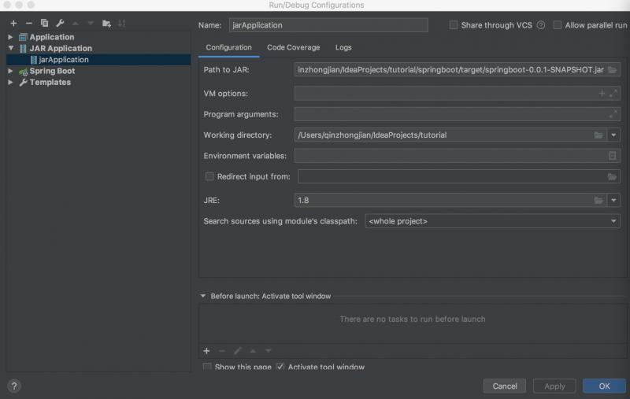Tick Redirect input from checkbox

(x=209, y=176)
